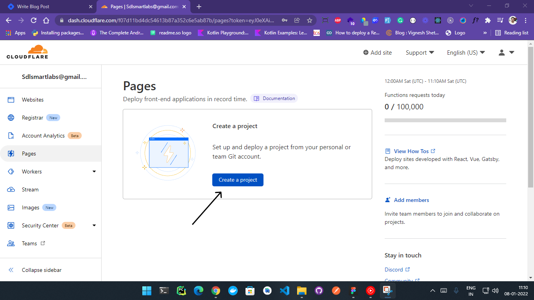Image resolution: width=534 pixels, height=300 pixels.
Task: Click the password key icon in the address bar
Action: (x=285, y=20)
